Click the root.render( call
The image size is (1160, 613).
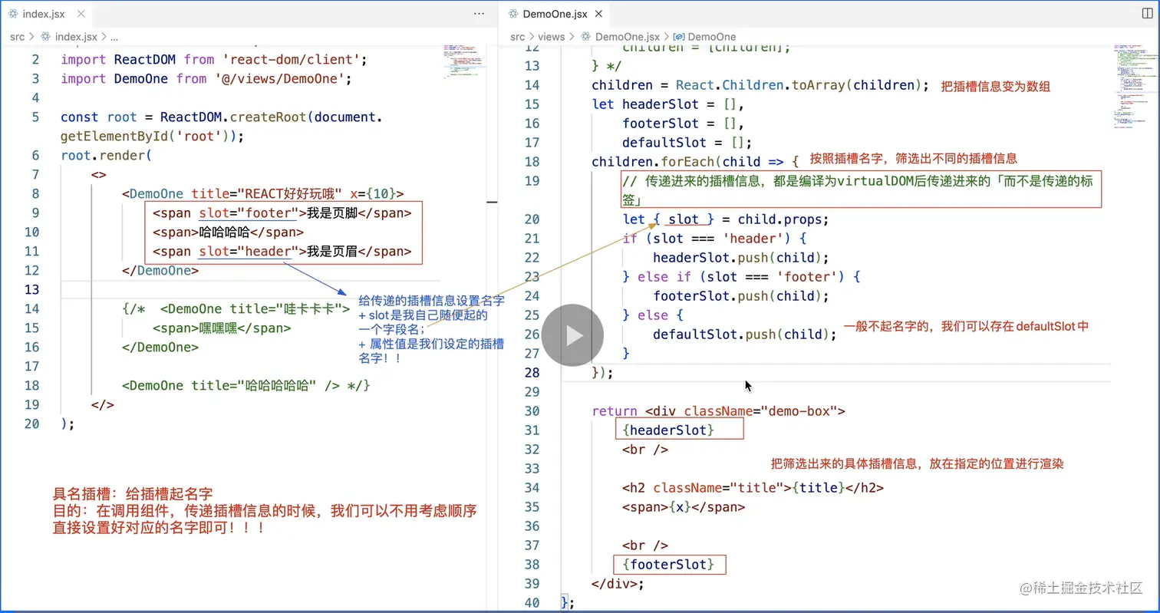pyautogui.click(x=106, y=155)
